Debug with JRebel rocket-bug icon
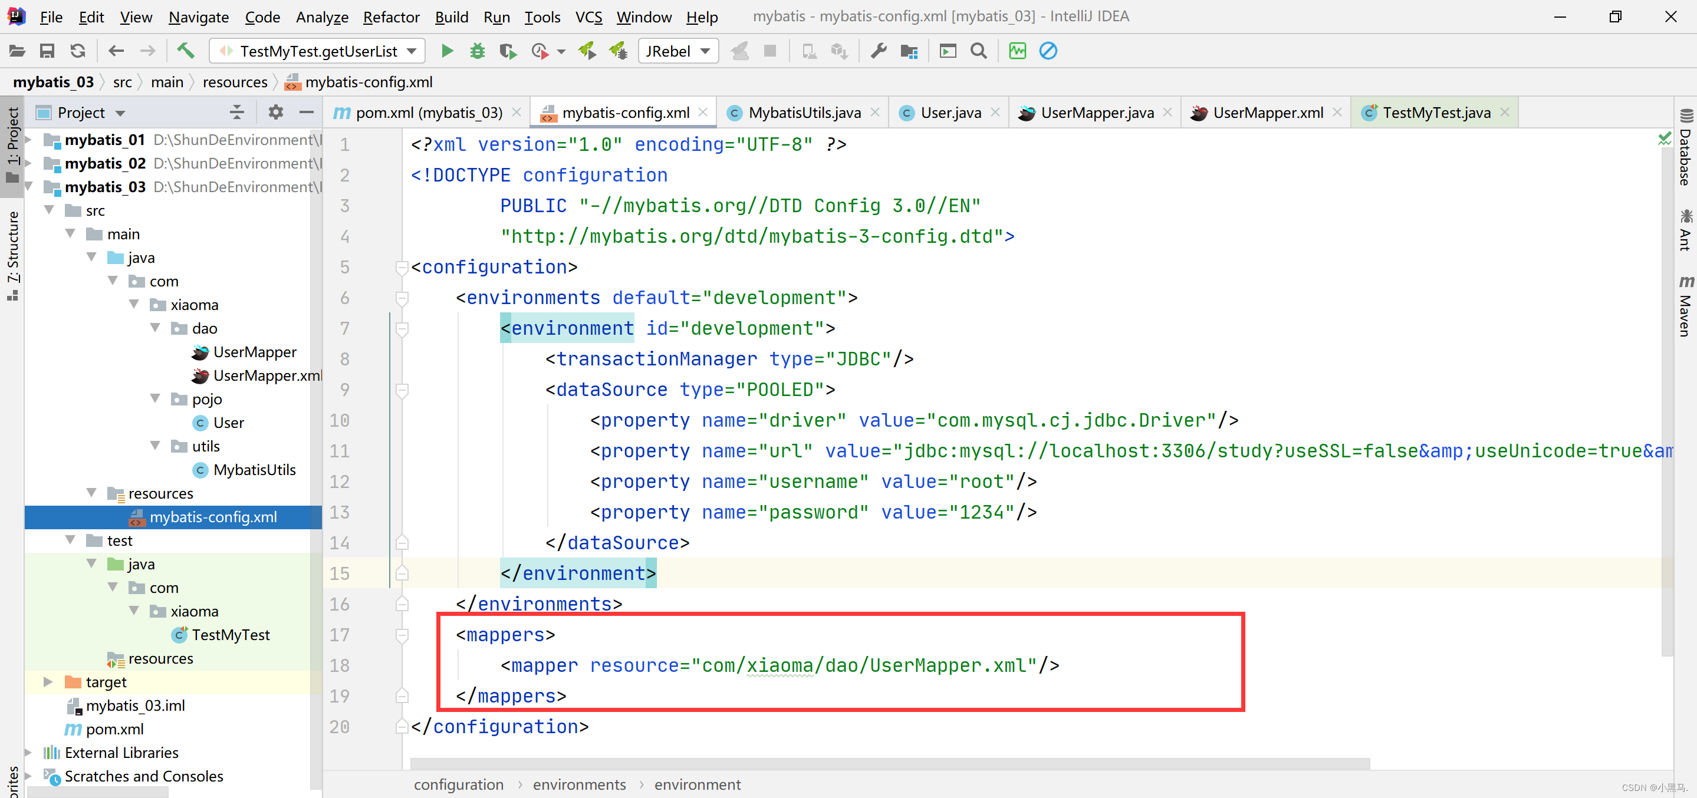 pyautogui.click(x=619, y=51)
